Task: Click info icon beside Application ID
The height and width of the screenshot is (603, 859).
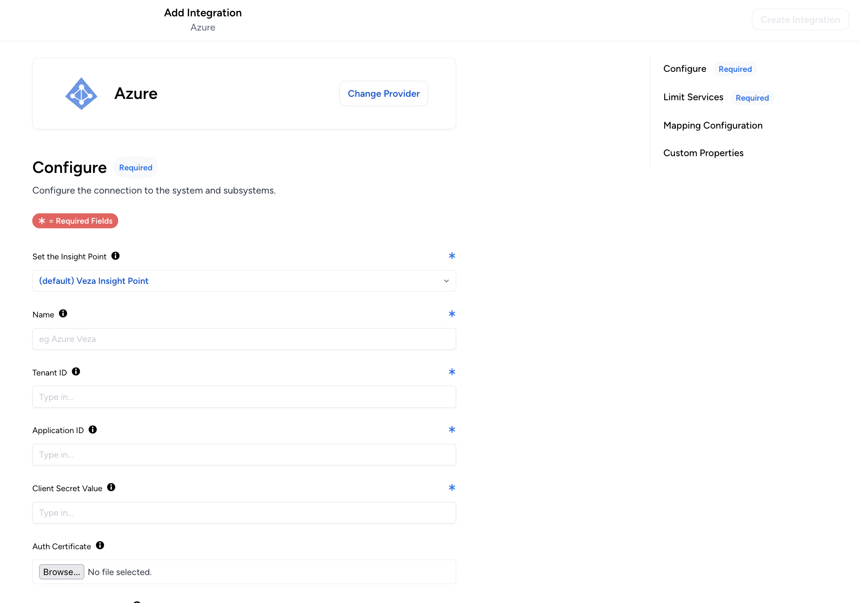Action: 93,430
